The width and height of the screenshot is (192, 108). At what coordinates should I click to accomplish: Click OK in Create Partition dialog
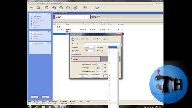(x=83, y=76)
